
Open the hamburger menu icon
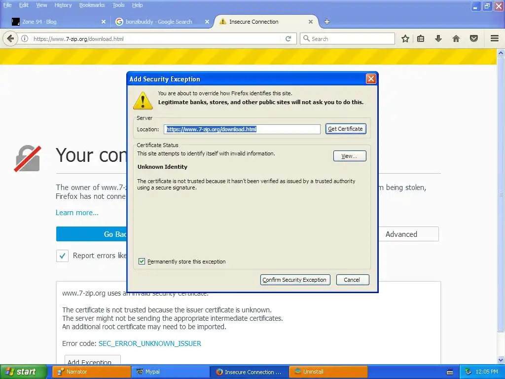(495, 38)
